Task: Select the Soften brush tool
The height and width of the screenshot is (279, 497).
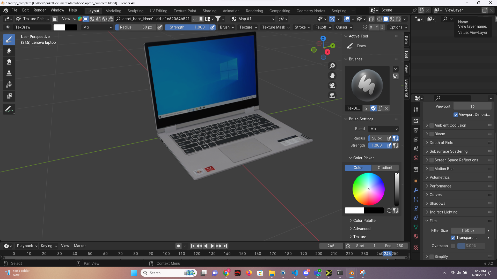Action: 9,51
